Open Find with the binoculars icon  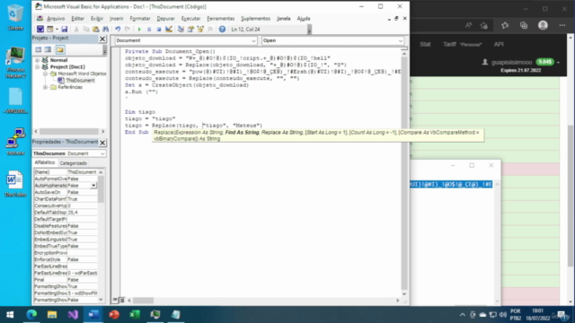(106, 30)
